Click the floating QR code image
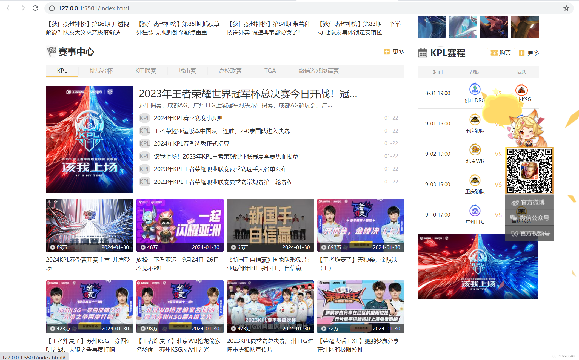 click(529, 171)
